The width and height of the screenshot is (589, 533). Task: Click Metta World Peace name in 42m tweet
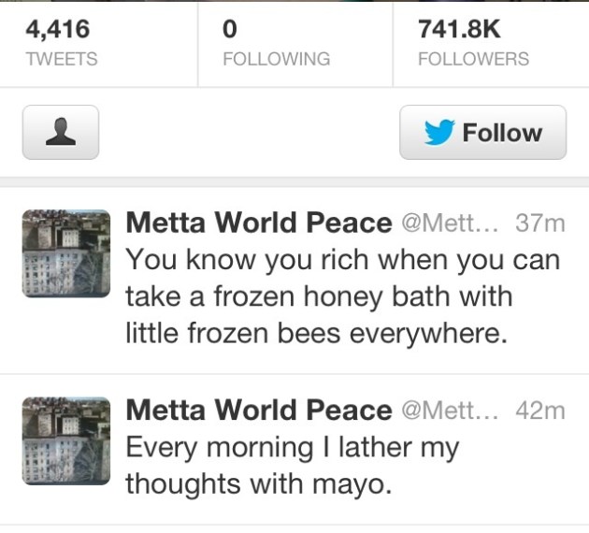[x=258, y=411]
